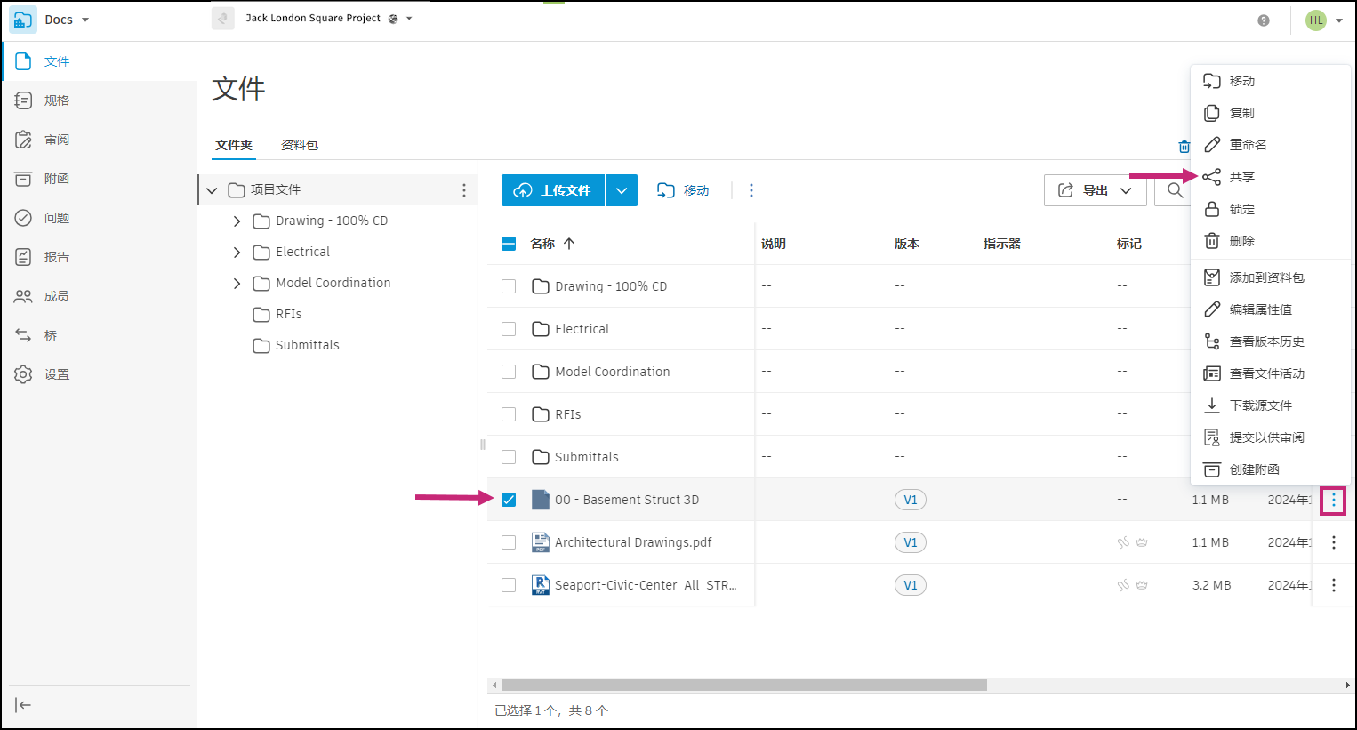This screenshot has height=730, width=1357.
Task: Open the upload file dropdown arrow
Action: (622, 190)
